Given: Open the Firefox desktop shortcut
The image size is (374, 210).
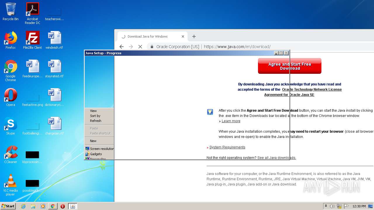Looking at the screenshot, I should 11,40.
